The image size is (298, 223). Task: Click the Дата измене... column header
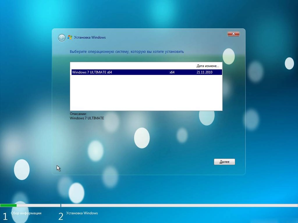point(208,66)
